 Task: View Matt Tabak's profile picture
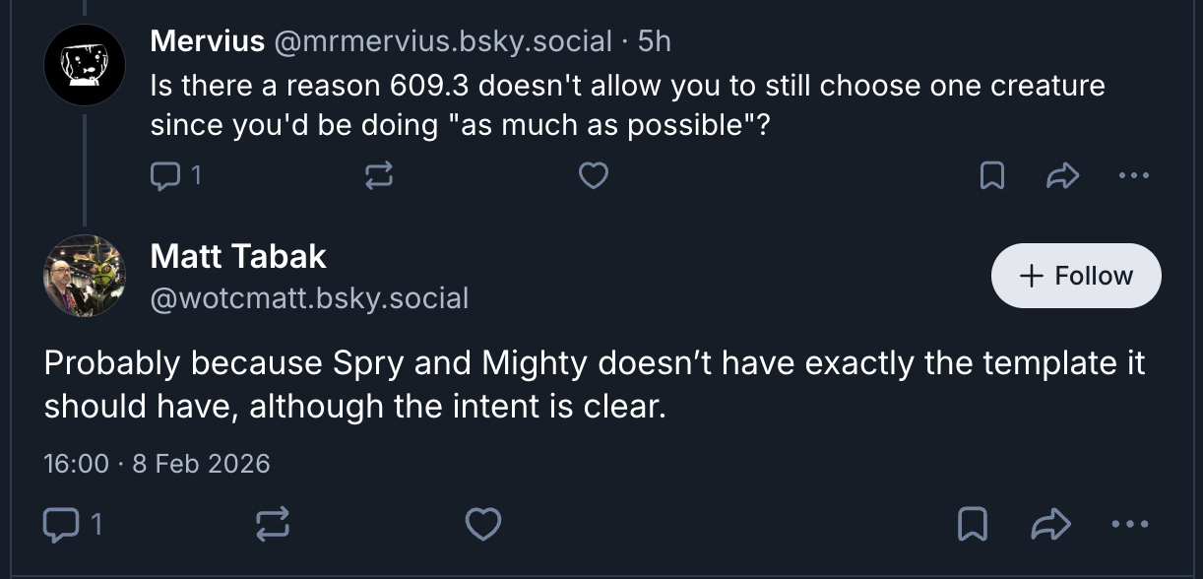pyautogui.click(x=85, y=276)
